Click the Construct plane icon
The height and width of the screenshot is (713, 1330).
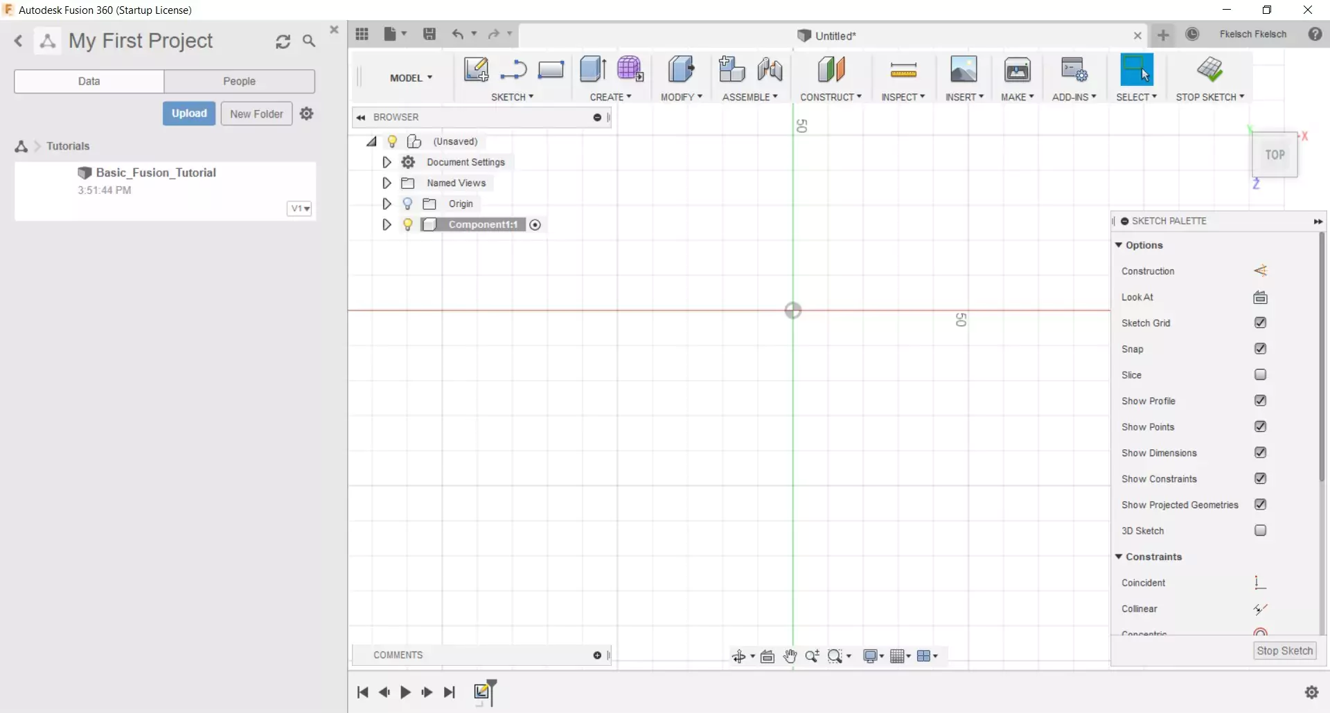(831, 69)
